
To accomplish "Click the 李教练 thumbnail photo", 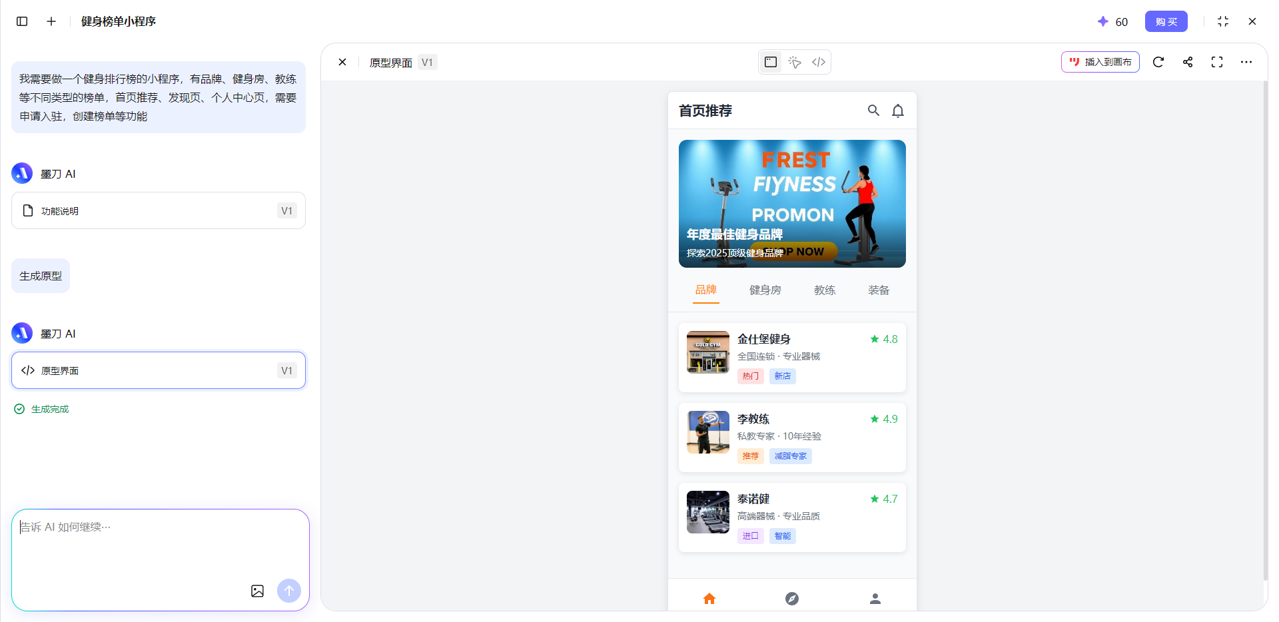I will [x=708, y=432].
